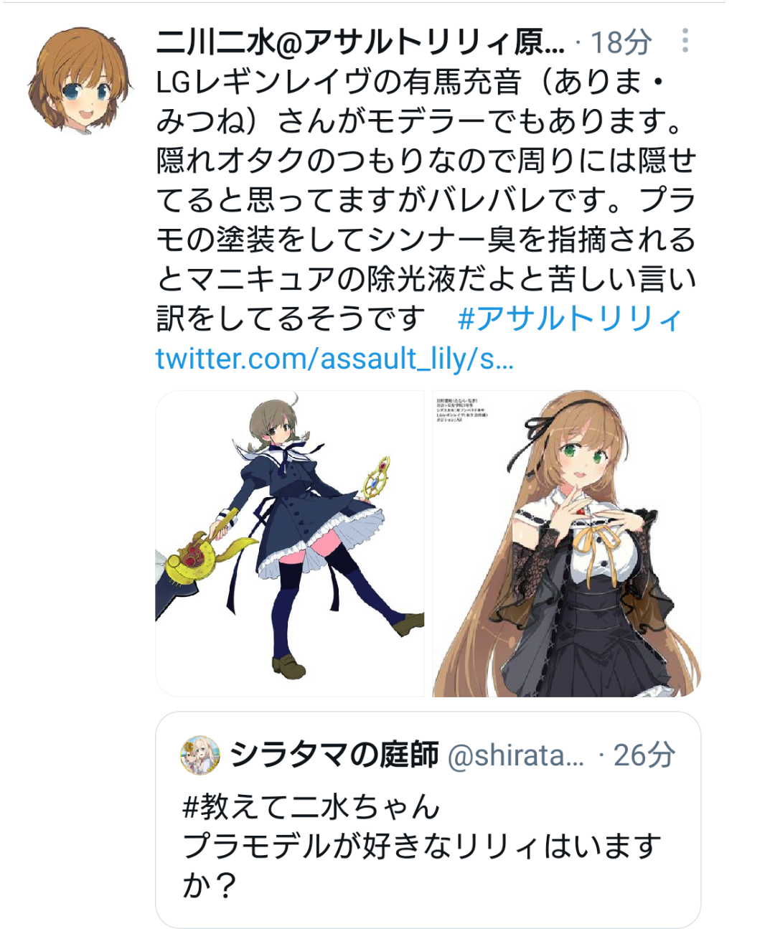775x929 pixels.
Task: Tap the 18分 timestamp of the tweet
Action: pos(621,43)
